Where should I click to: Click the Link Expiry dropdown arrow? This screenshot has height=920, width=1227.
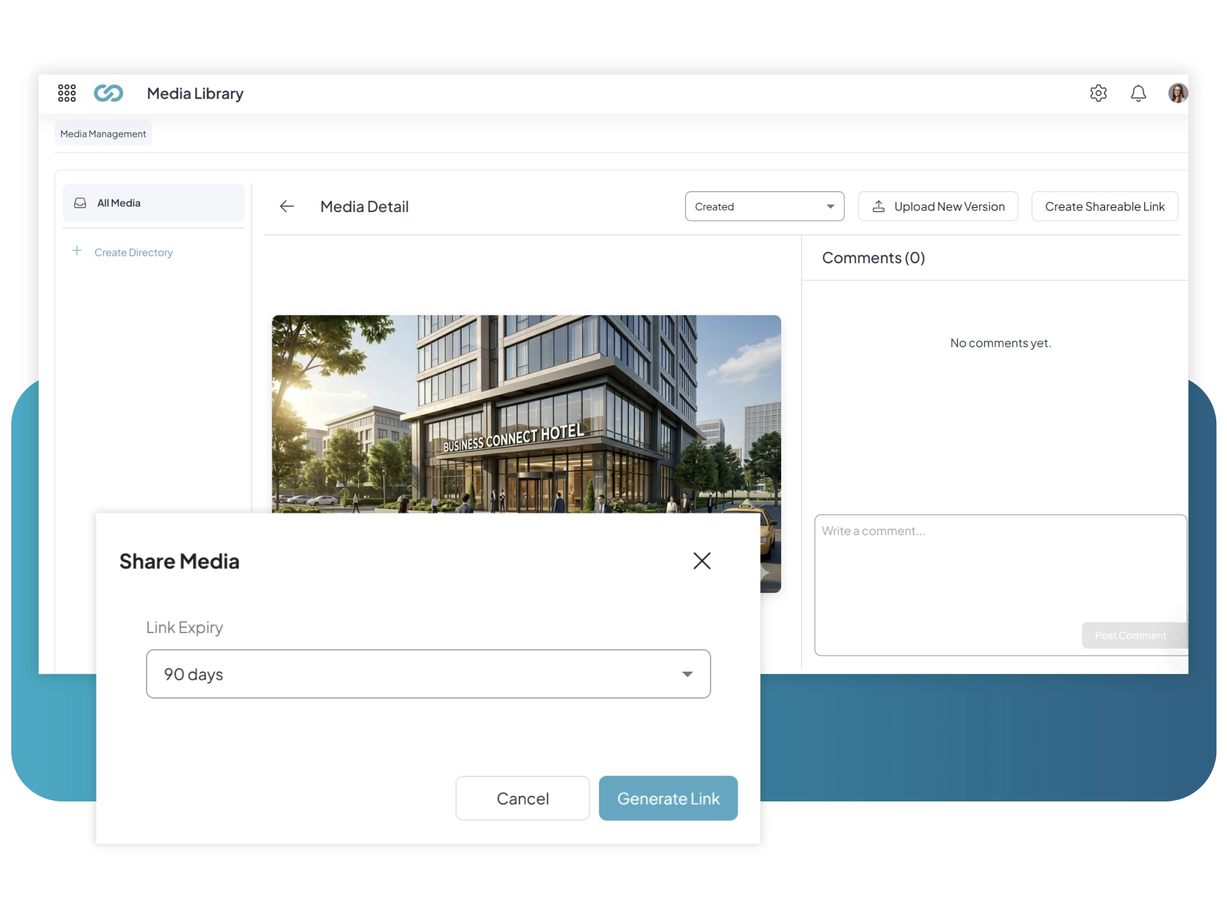[687, 674]
